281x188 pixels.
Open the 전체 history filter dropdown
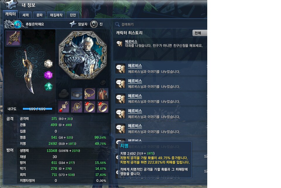(x=200, y=33)
